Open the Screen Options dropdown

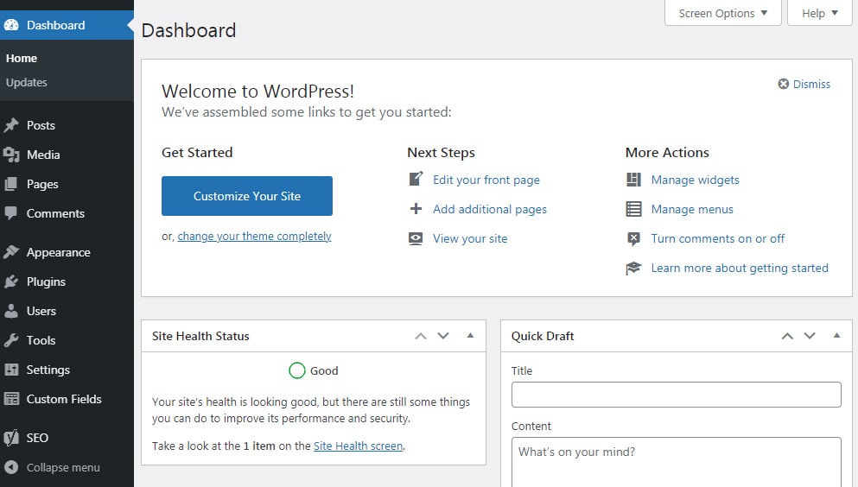pos(723,13)
